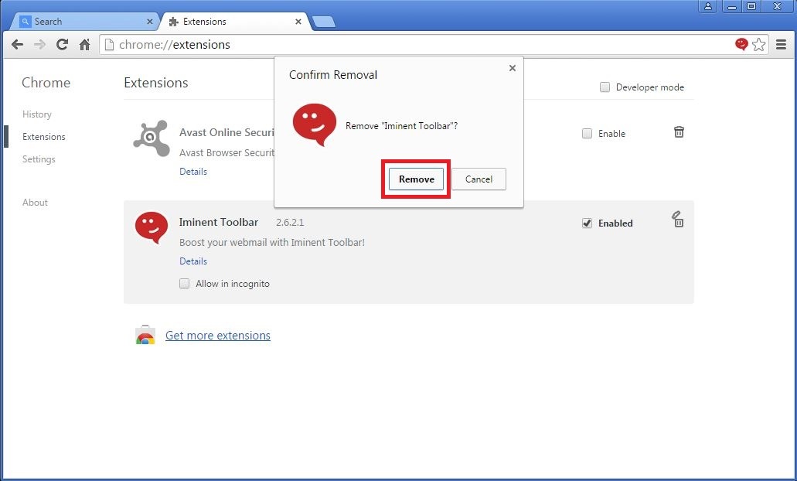Click the Chrome heading in the sidebar
This screenshot has height=481, width=797.
pos(46,83)
